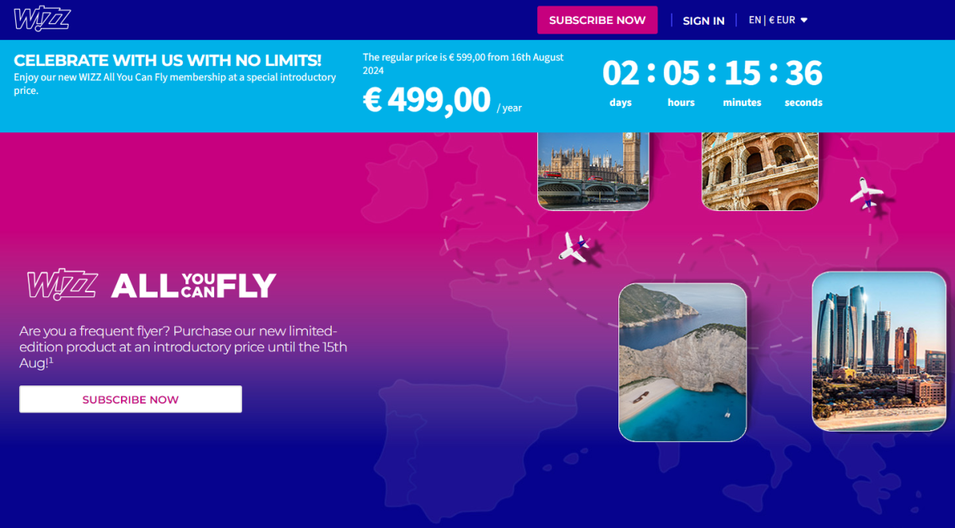
Task: Click the pink SUBSCRIBE NOW header button
Action: click(597, 20)
